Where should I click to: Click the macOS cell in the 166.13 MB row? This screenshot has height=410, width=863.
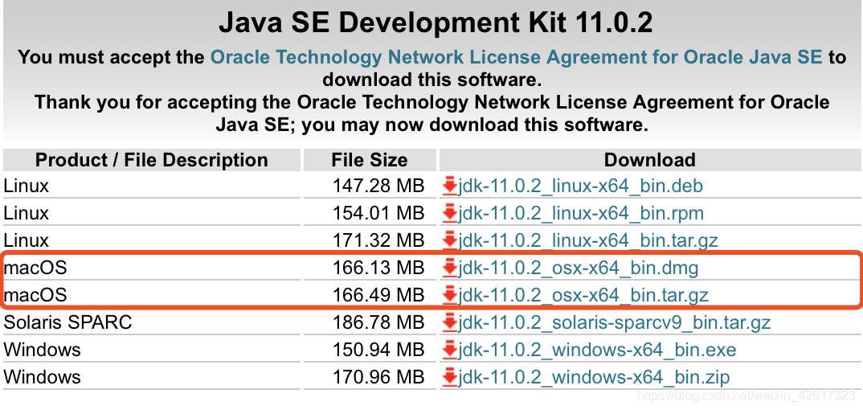pos(152,268)
